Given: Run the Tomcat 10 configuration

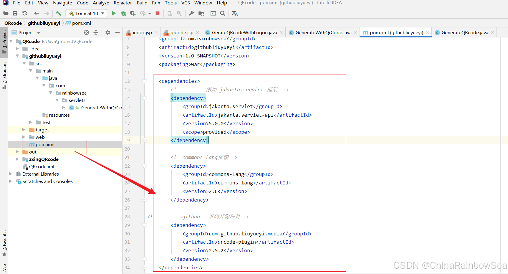Looking at the screenshot, I should tap(114, 13).
